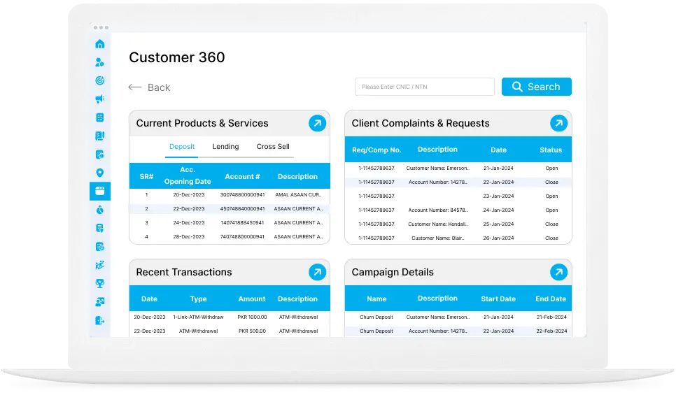
Task: Switch to the Lending tab
Action: (225, 147)
